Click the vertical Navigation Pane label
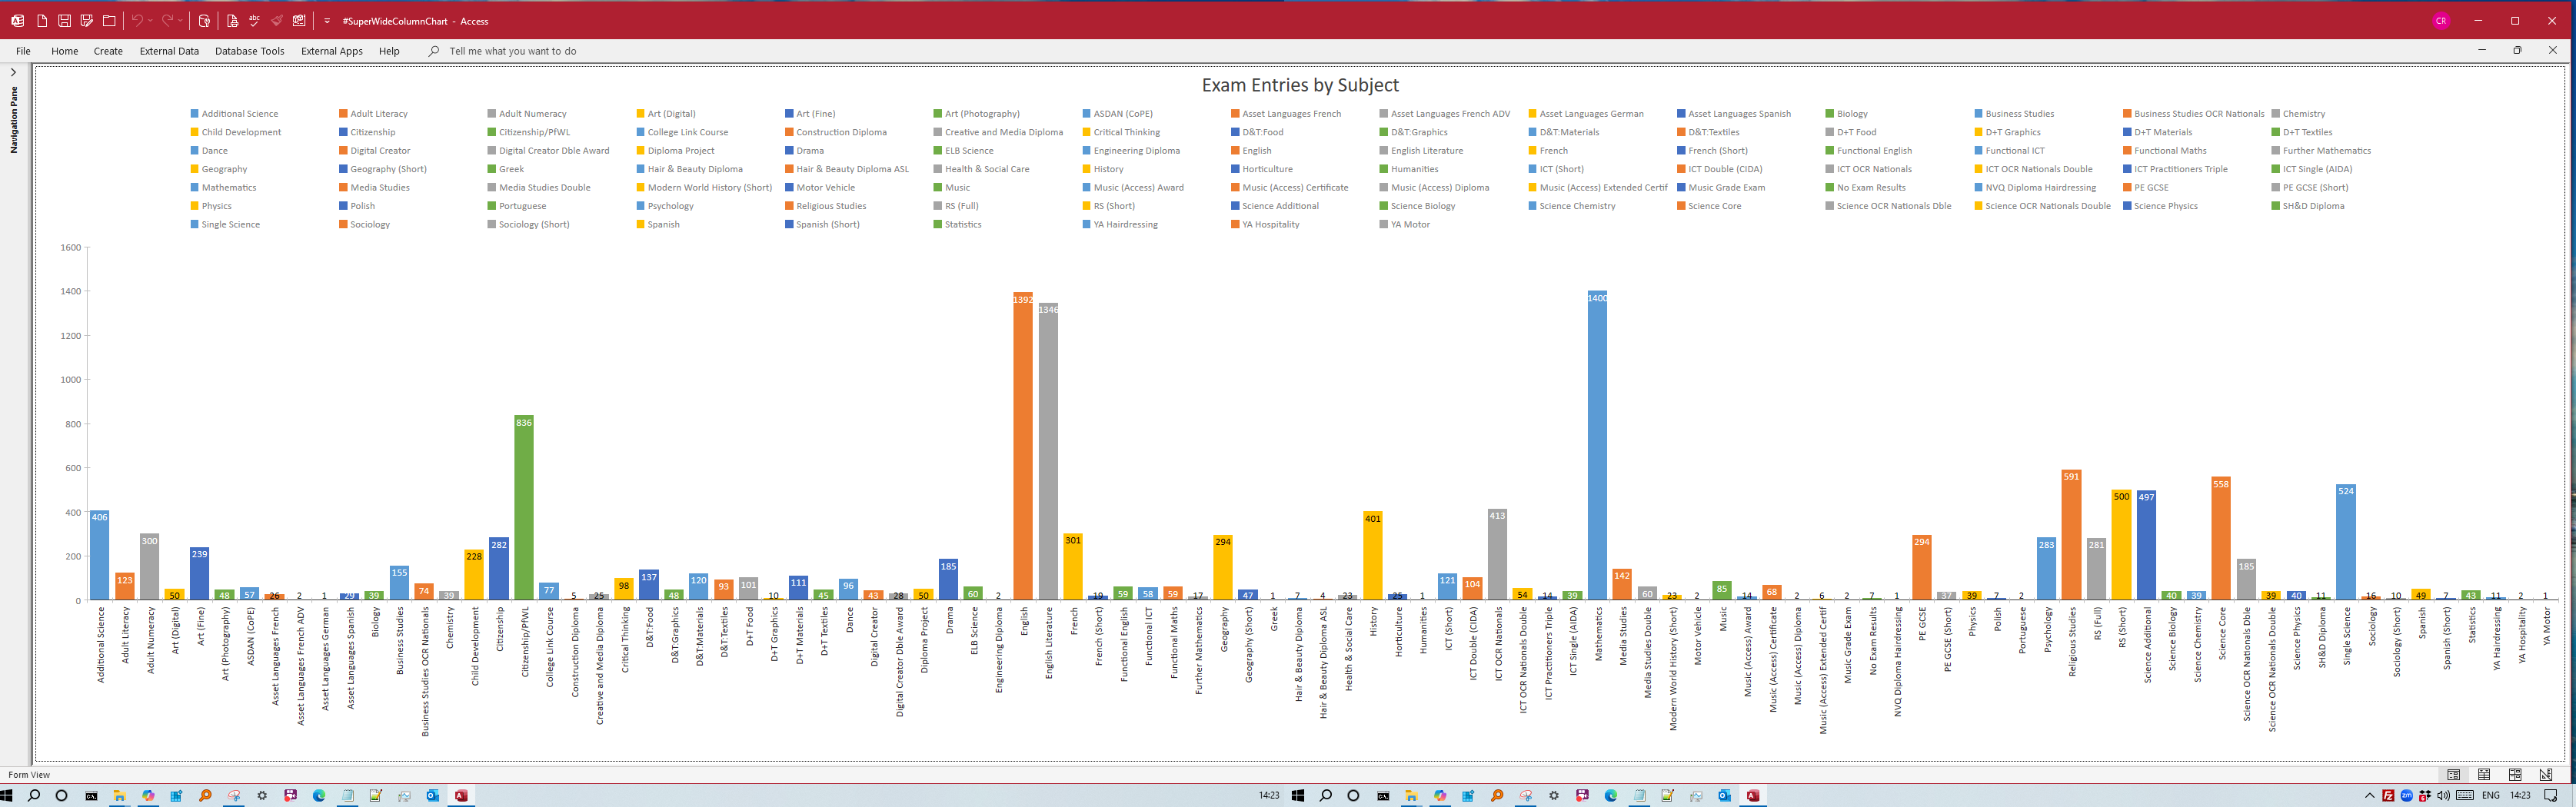Viewport: 2576px width, 807px height. pyautogui.click(x=14, y=120)
